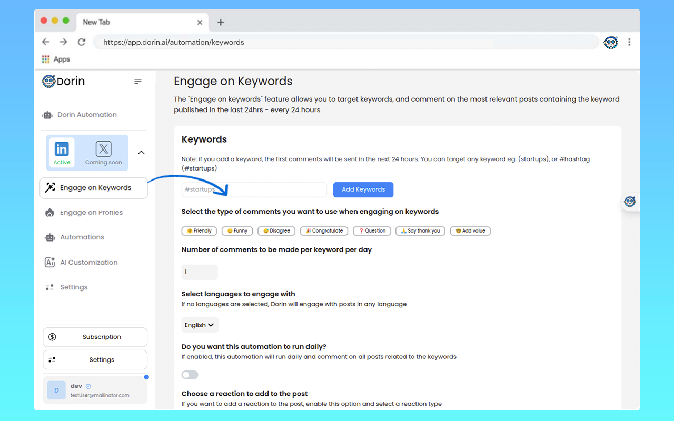This screenshot has width=674, height=421.
Task: Click the Keywords section heading
Action: [204, 139]
